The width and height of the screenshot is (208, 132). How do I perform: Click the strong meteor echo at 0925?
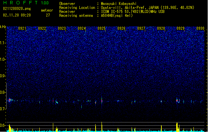click(102, 101)
